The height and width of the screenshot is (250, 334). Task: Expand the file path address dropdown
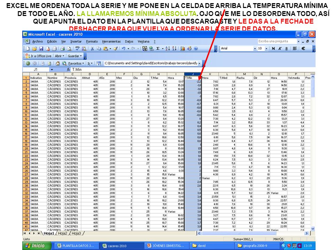pyautogui.click(x=199, y=63)
